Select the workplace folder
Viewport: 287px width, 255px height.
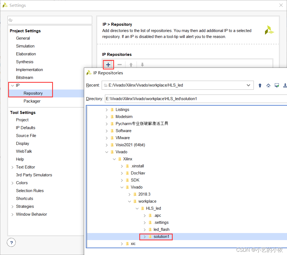pos(147,201)
